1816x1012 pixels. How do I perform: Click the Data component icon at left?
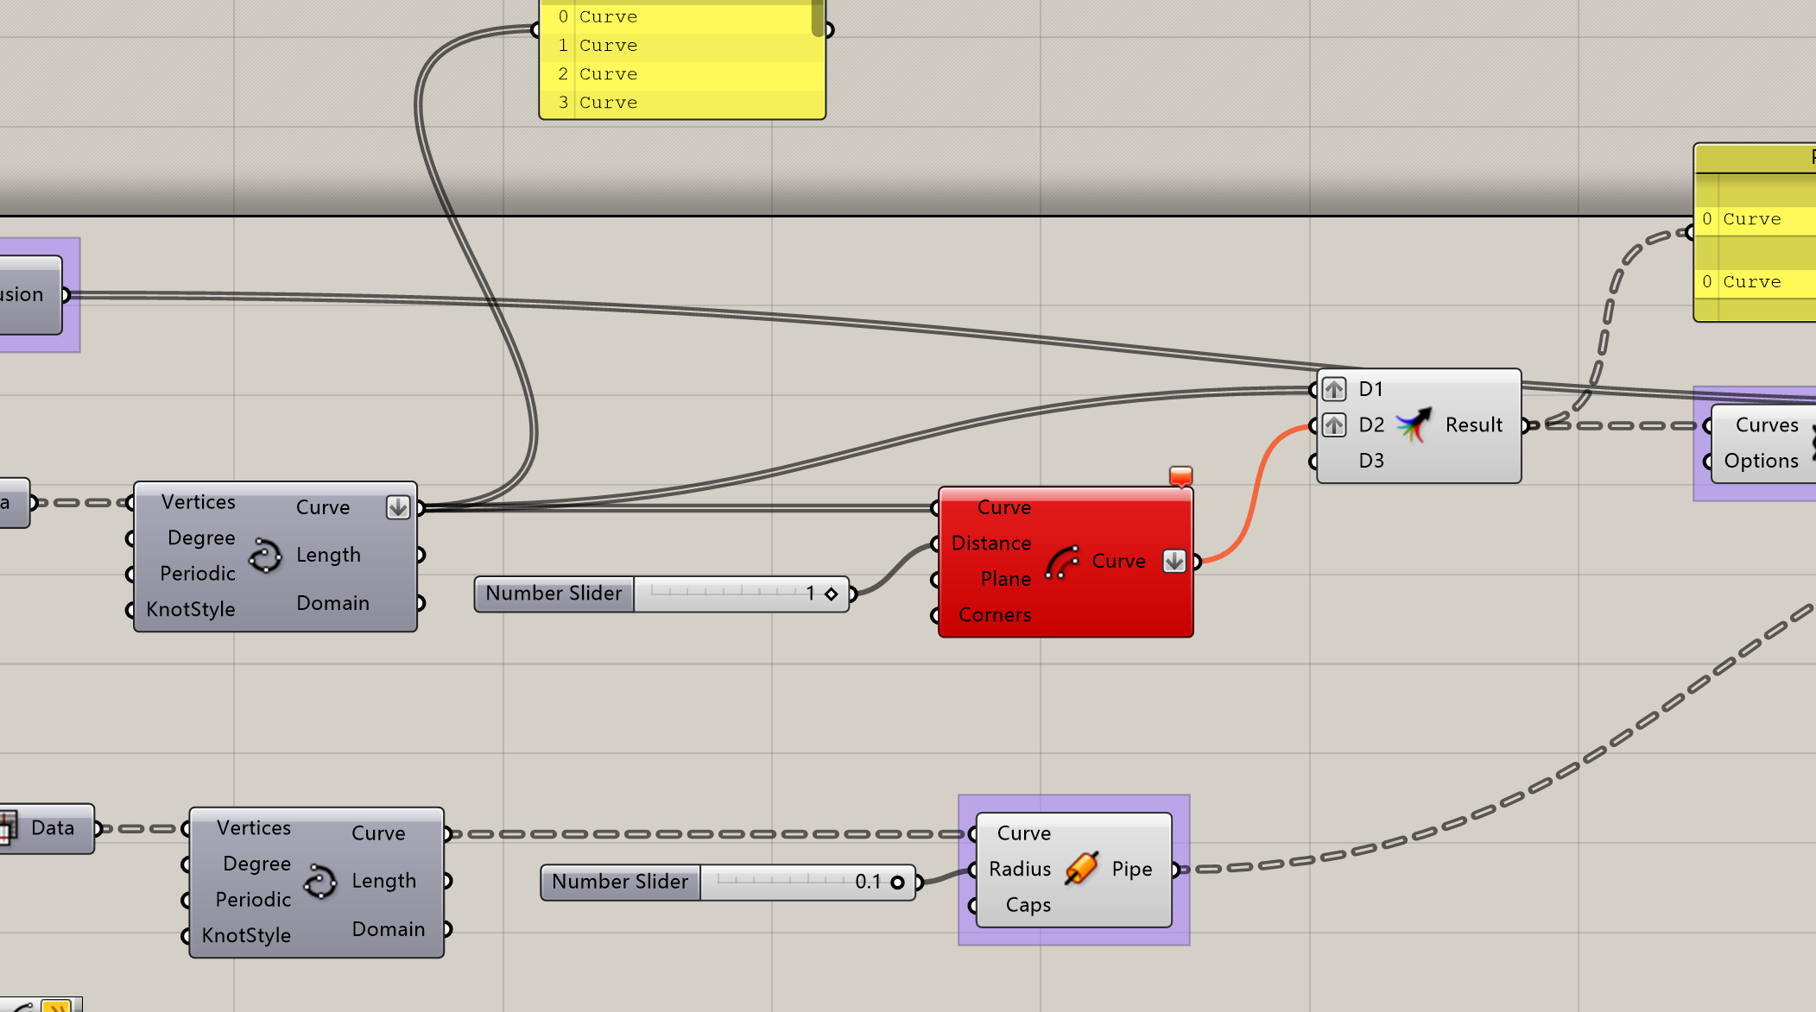point(9,827)
